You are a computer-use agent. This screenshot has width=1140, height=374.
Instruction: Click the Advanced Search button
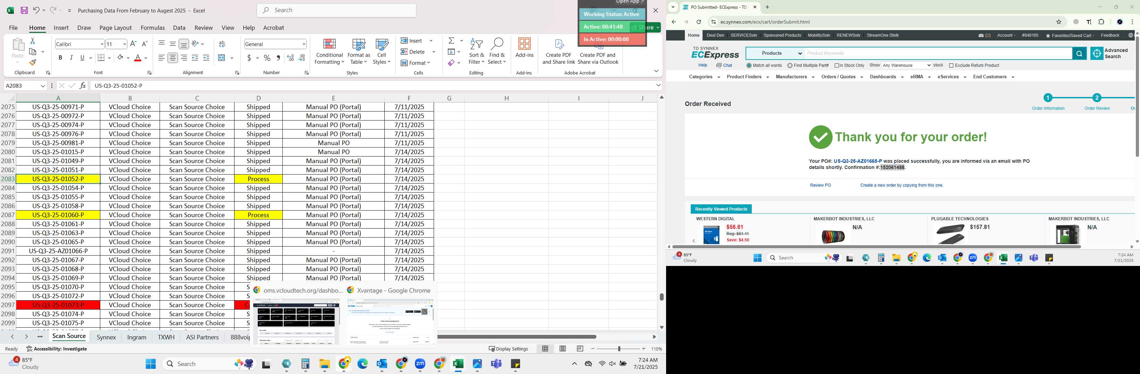(1109, 53)
